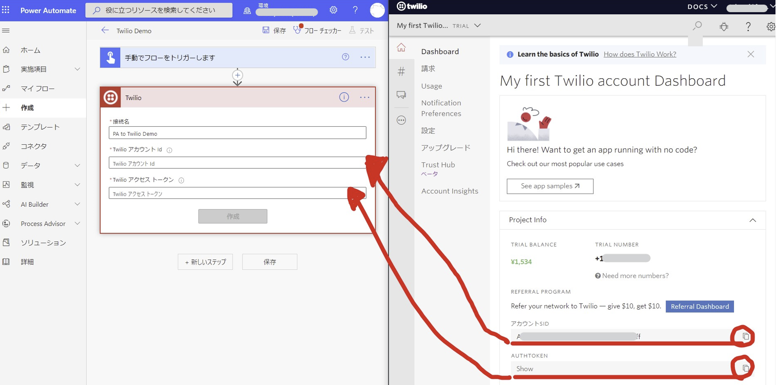Save the flow from the top toolbar

pyautogui.click(x=274, y=30)
